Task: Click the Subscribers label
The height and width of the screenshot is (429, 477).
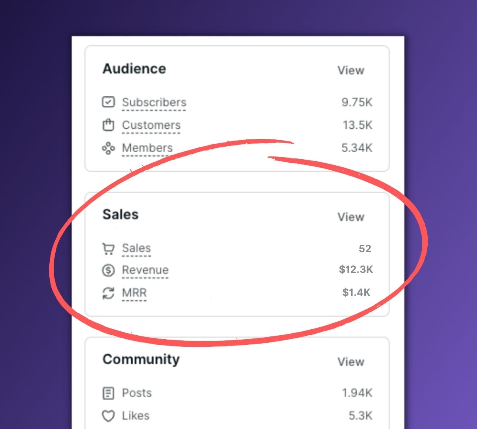Action: 154,102
